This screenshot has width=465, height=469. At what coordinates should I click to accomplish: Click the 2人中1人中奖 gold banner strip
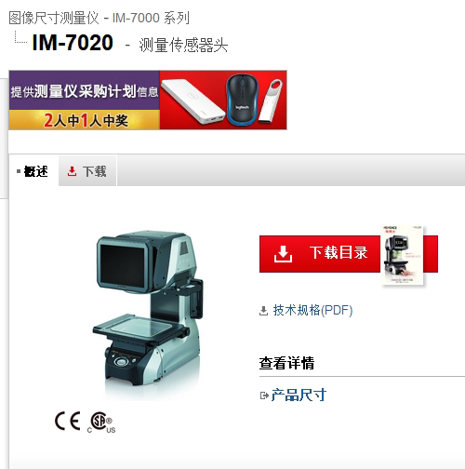[85, 120]
